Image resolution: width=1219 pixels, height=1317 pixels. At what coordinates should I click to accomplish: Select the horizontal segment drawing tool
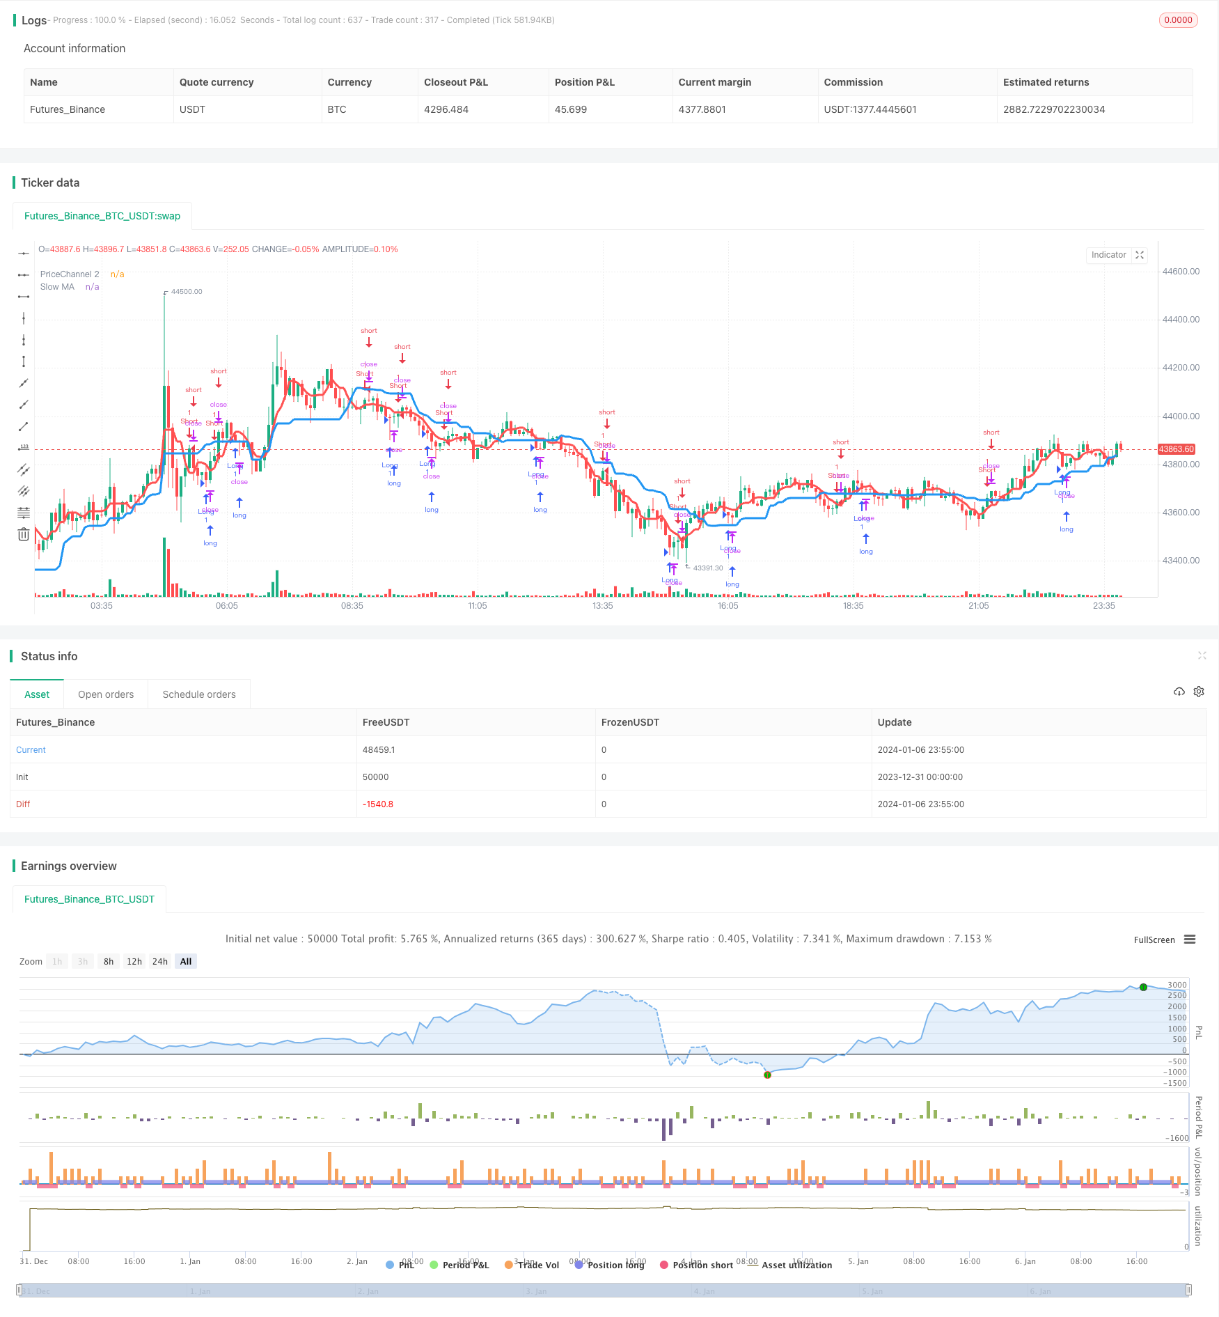(x=24, y=297)
